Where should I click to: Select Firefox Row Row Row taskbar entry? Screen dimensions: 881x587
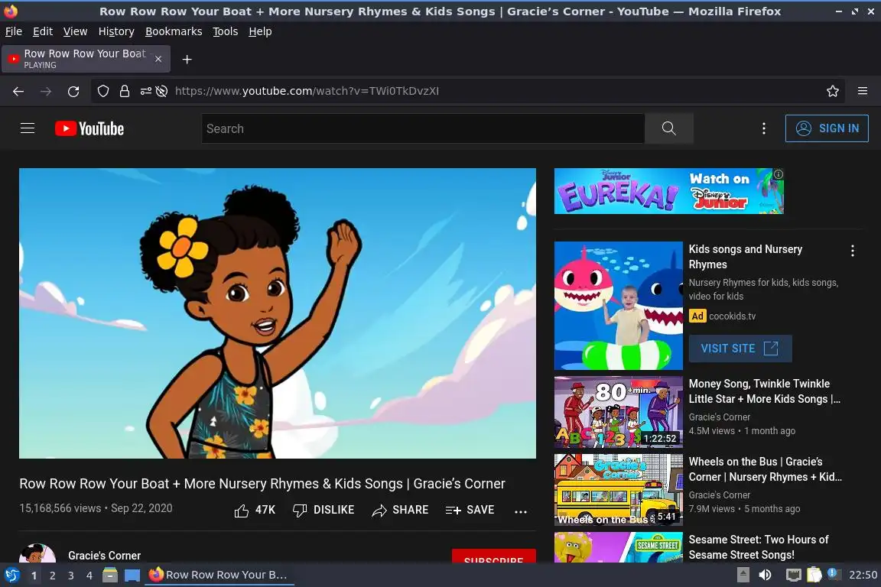pyautogui.click(x=219, y=576)
